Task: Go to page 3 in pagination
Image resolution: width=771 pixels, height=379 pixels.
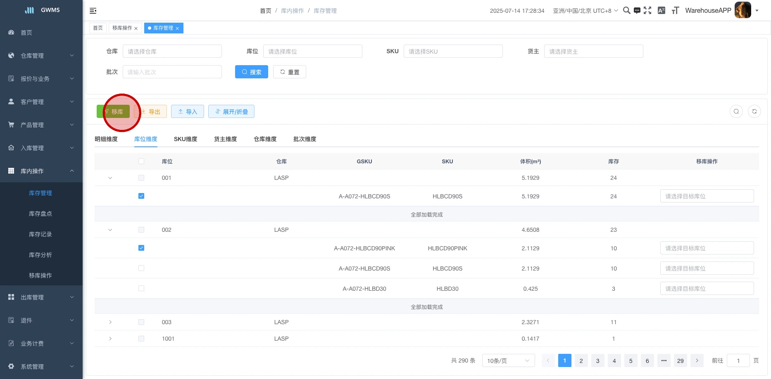Action: pyautogui.click(x=597, y=361)
